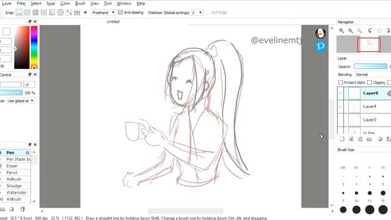Select the Pencil brush
This screenshot has width=391, height=220.
[x=15, y=172]
